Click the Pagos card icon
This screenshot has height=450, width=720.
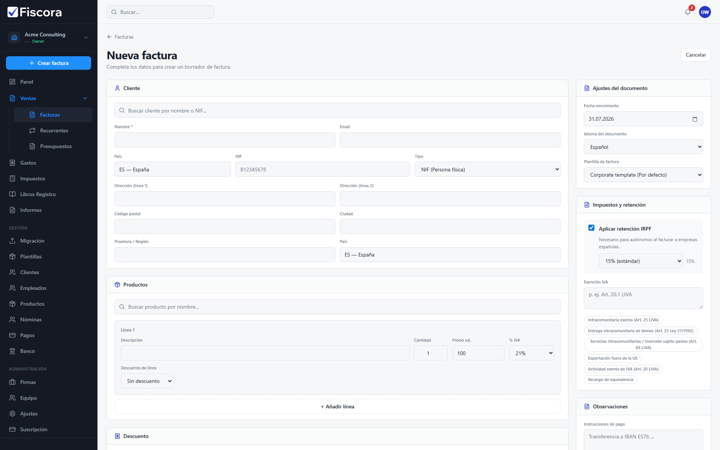pos(12,335)
